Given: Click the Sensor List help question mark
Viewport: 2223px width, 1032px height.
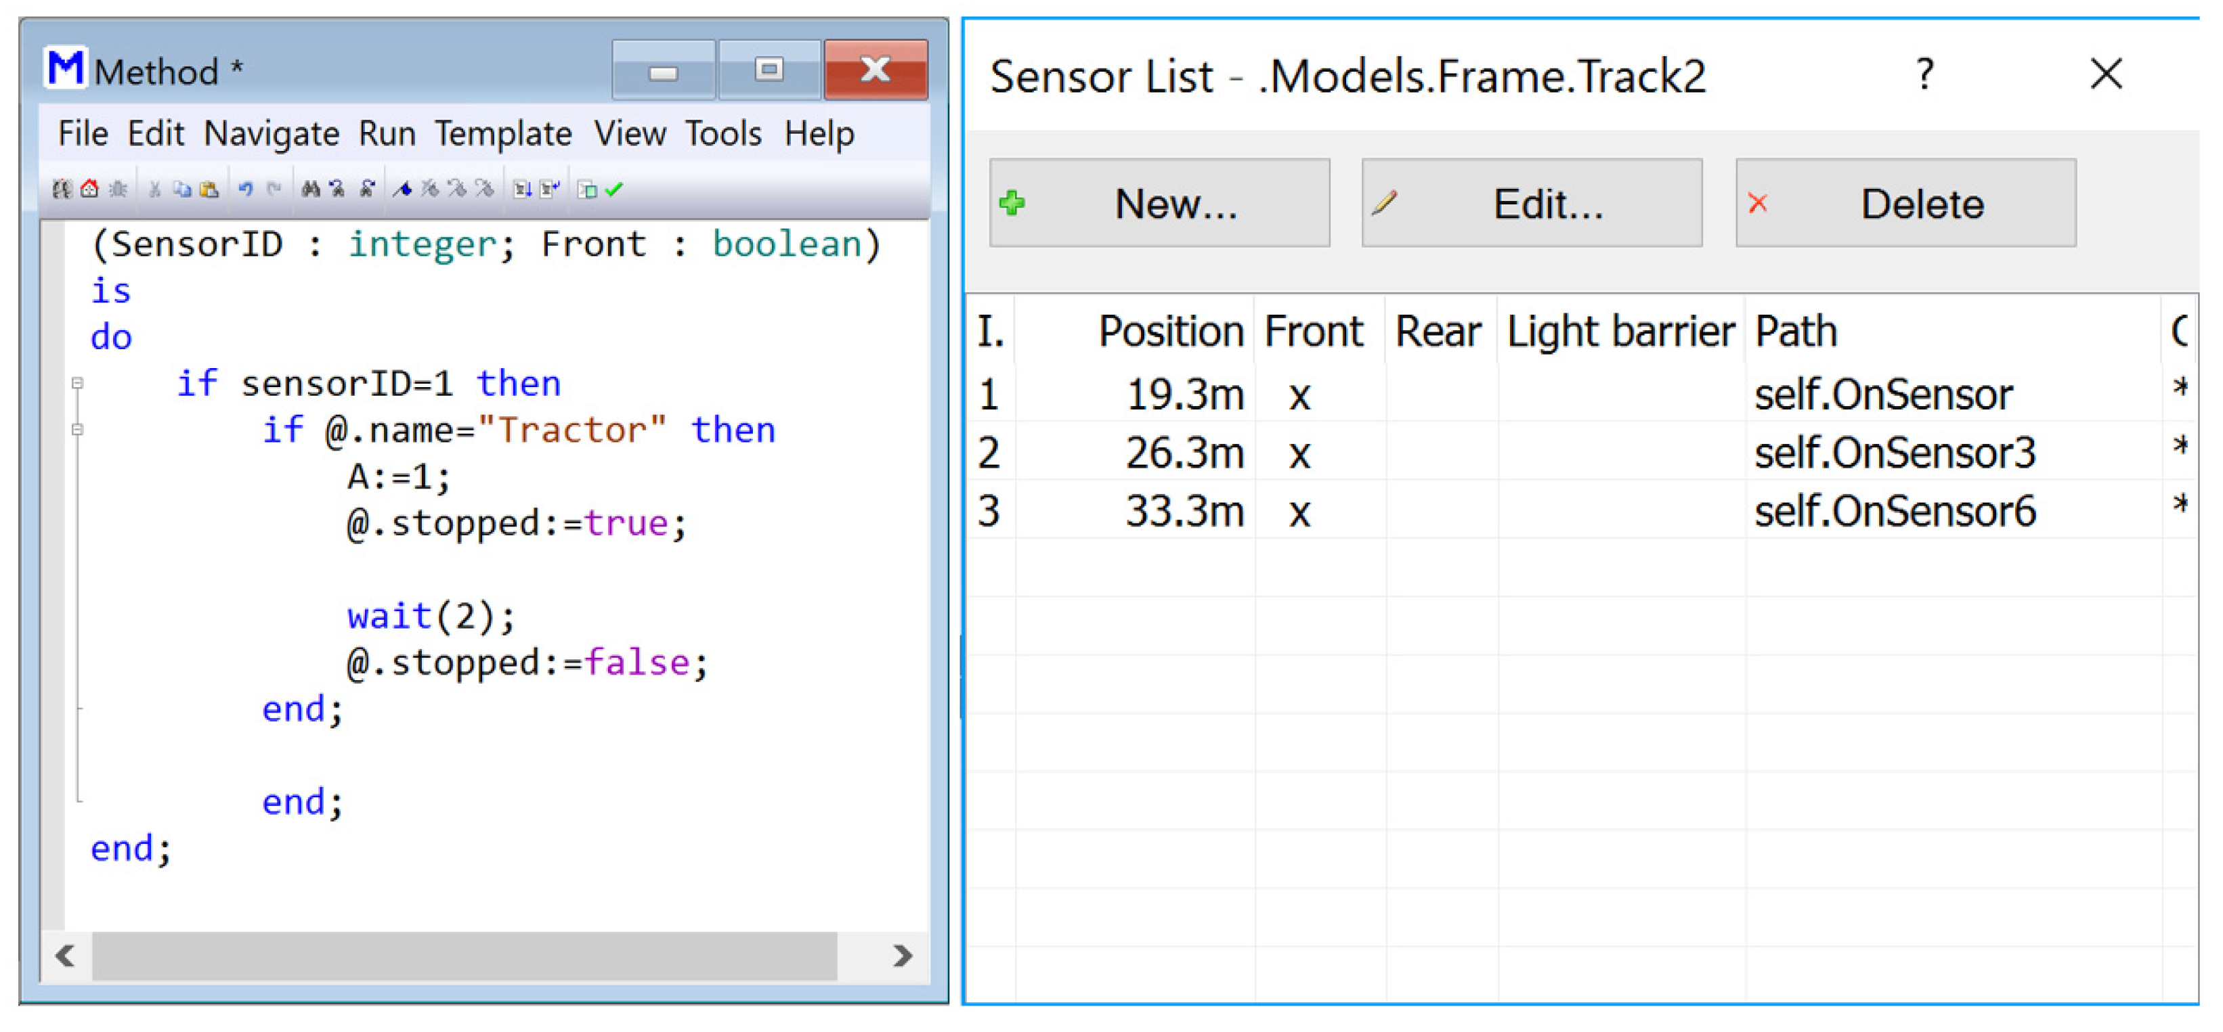Looking at the screenshot, I should [x=1924, y=75].
